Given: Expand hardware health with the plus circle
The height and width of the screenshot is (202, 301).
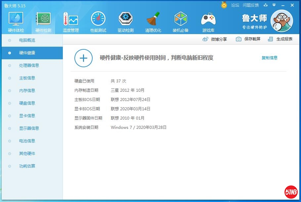Looking at the screenshot, I should click(83, 58).
